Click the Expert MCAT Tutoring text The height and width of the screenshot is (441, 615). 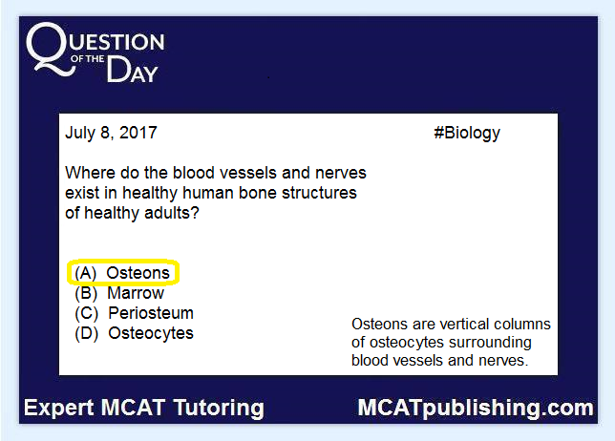coord(144,408)
